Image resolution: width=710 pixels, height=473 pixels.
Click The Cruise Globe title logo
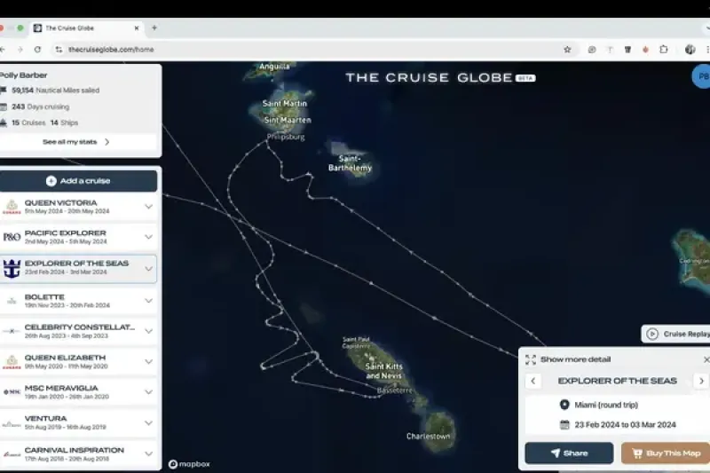pos(440,77)
